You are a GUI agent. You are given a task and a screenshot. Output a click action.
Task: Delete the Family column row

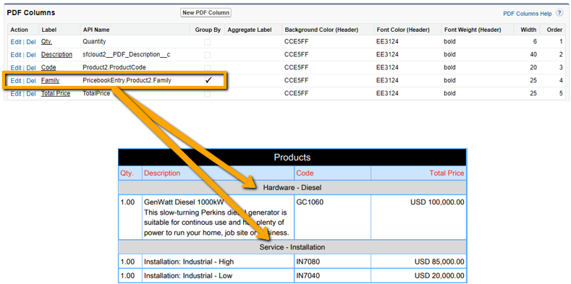coord(31,81)
